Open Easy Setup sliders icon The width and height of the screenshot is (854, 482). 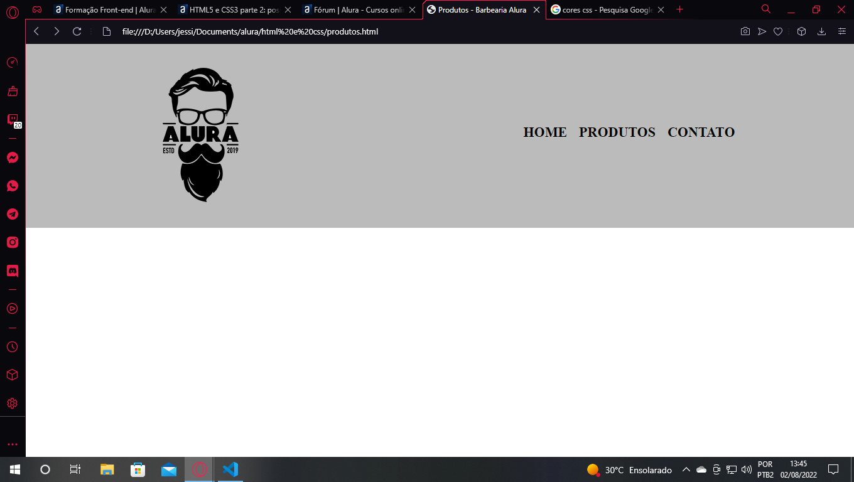pos(841,31)
